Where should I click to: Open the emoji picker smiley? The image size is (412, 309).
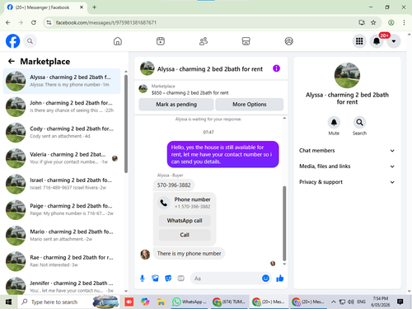pos(265,279)
